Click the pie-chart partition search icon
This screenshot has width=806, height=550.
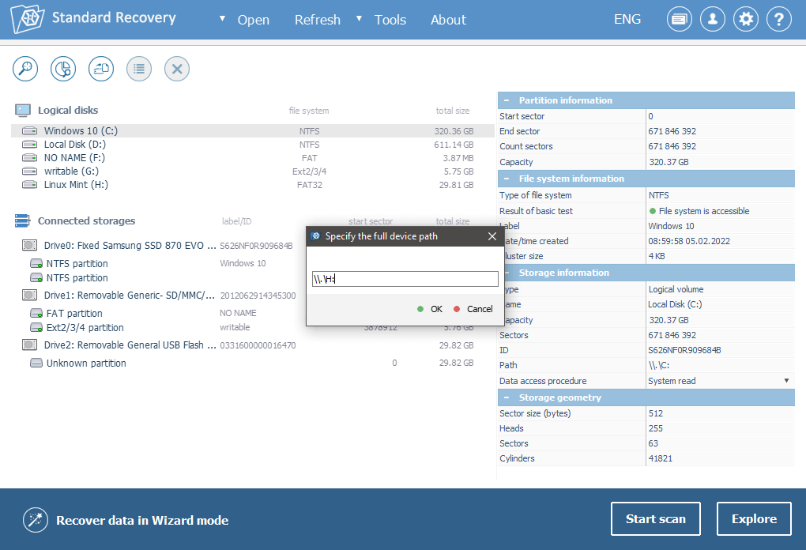coord(63,69)
